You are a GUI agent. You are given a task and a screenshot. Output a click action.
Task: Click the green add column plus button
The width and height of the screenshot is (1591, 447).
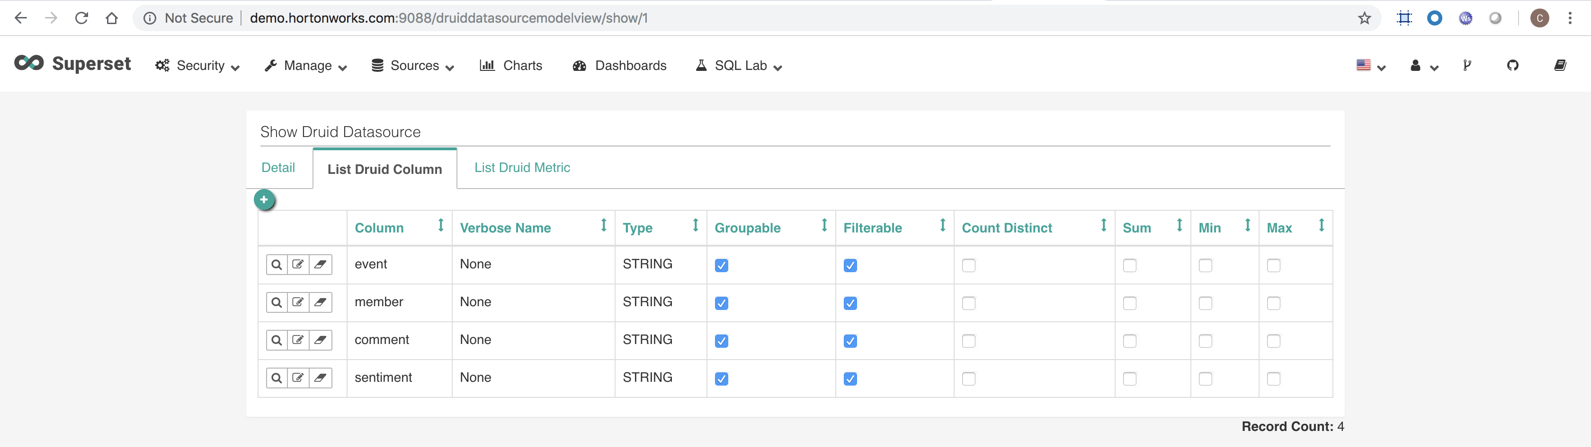(x=264, y=200)
